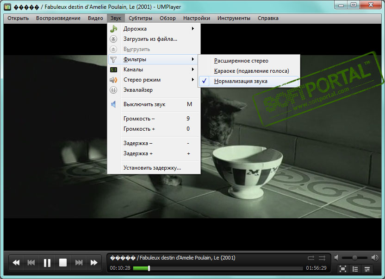The width and height of the screenshot is (385, 279).
Task: Click the mute speaker icon left of the volume slider
Action: tap(336, 258)
